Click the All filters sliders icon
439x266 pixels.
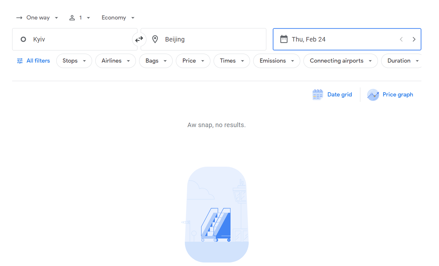click(x=20, y=61)
